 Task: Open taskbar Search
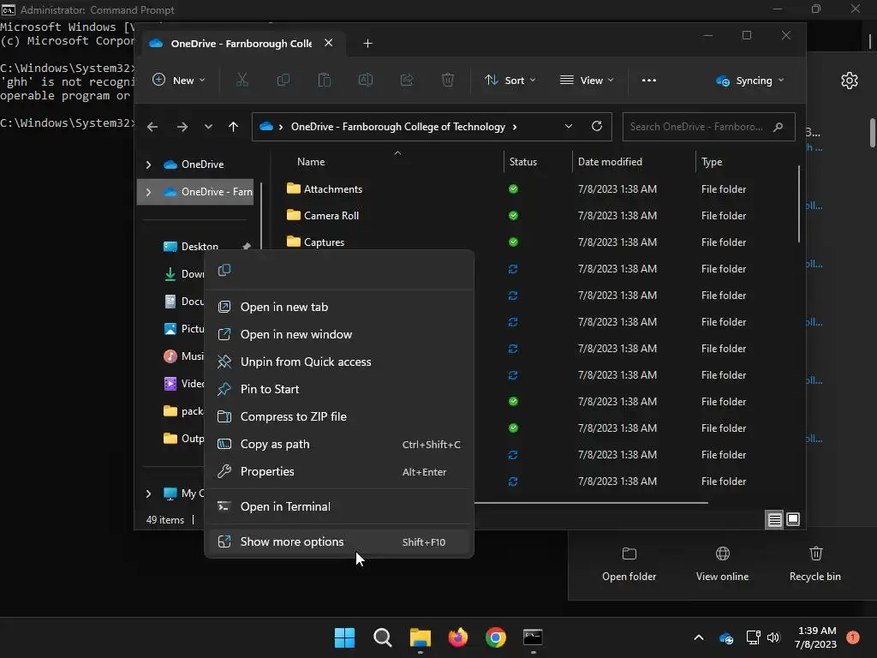(x=383, y=637)
